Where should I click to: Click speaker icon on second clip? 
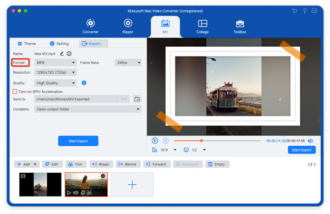(x=75, y=193)
